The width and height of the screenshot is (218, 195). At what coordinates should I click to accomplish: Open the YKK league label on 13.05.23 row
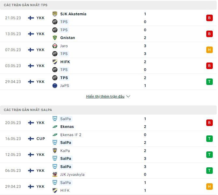point(40,34)
